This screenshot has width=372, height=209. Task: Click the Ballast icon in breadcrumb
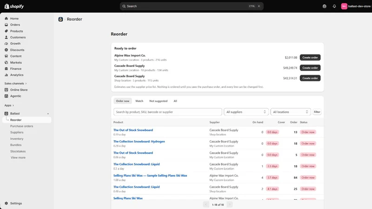pos(60,19)
